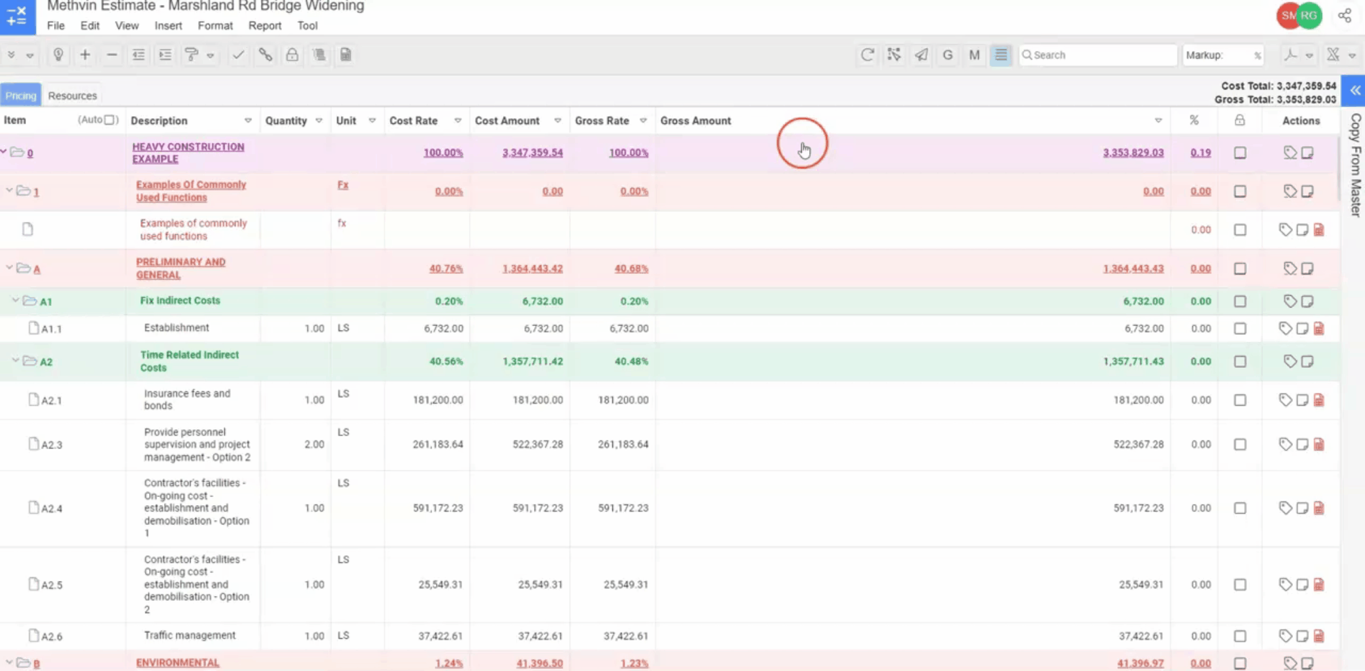Click the paper plane send icon
This screenshot has width=1365, height=671.
point(921,55)
